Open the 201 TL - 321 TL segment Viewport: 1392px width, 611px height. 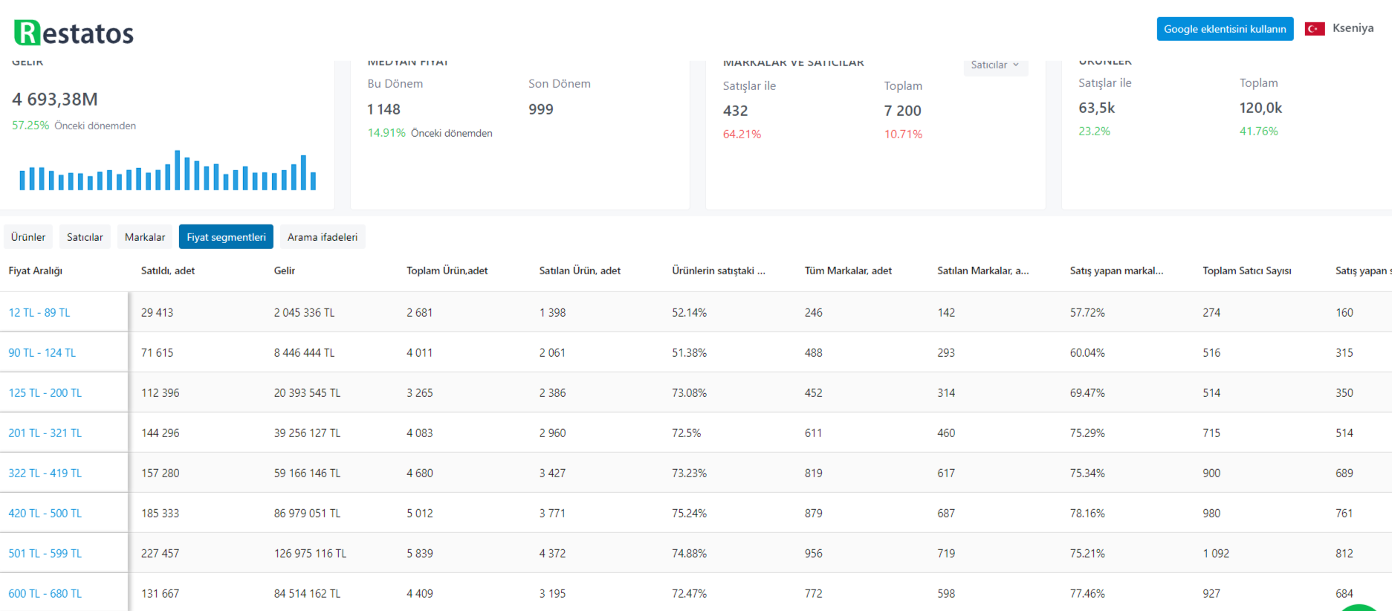pos(45,433)
